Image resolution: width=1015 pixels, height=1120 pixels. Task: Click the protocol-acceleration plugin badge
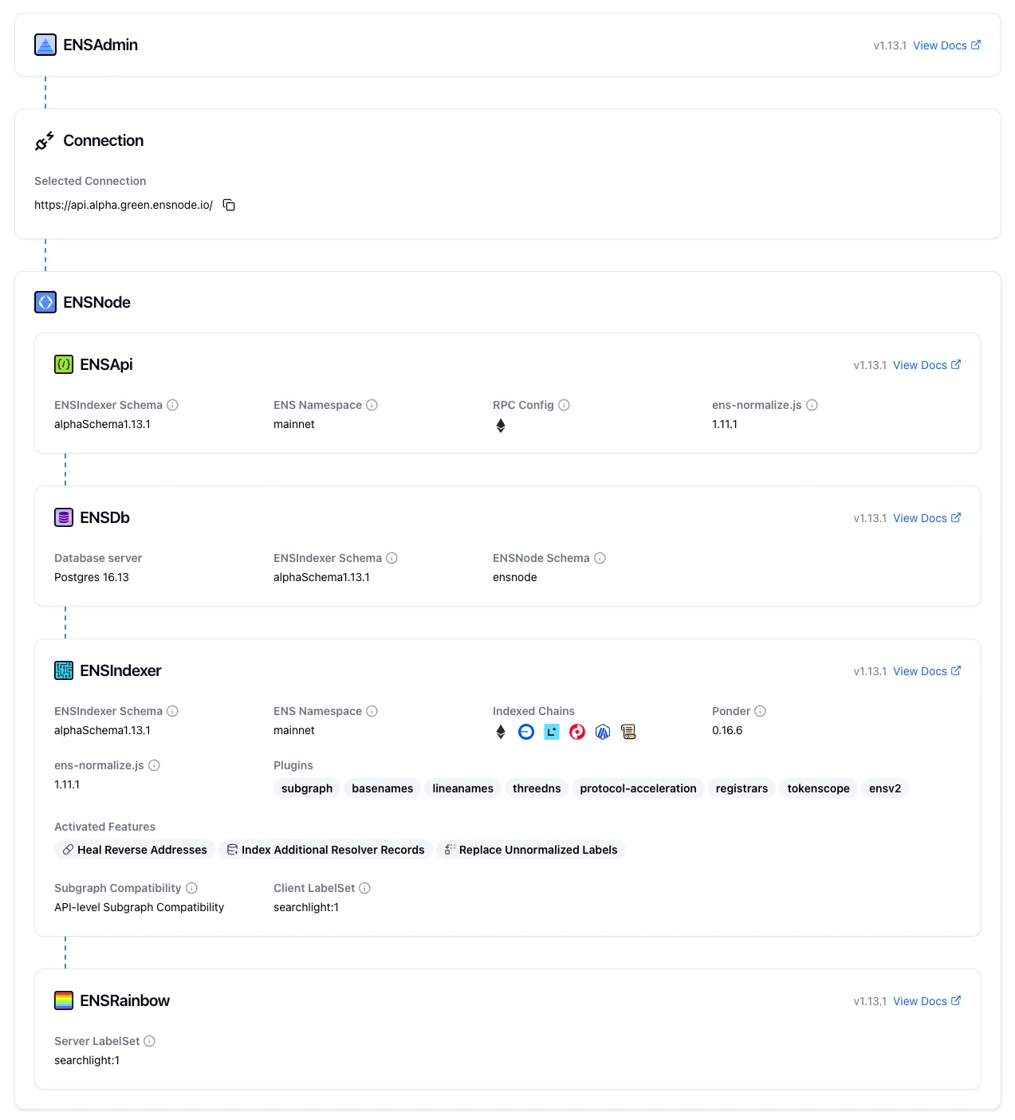pos(639,788)
